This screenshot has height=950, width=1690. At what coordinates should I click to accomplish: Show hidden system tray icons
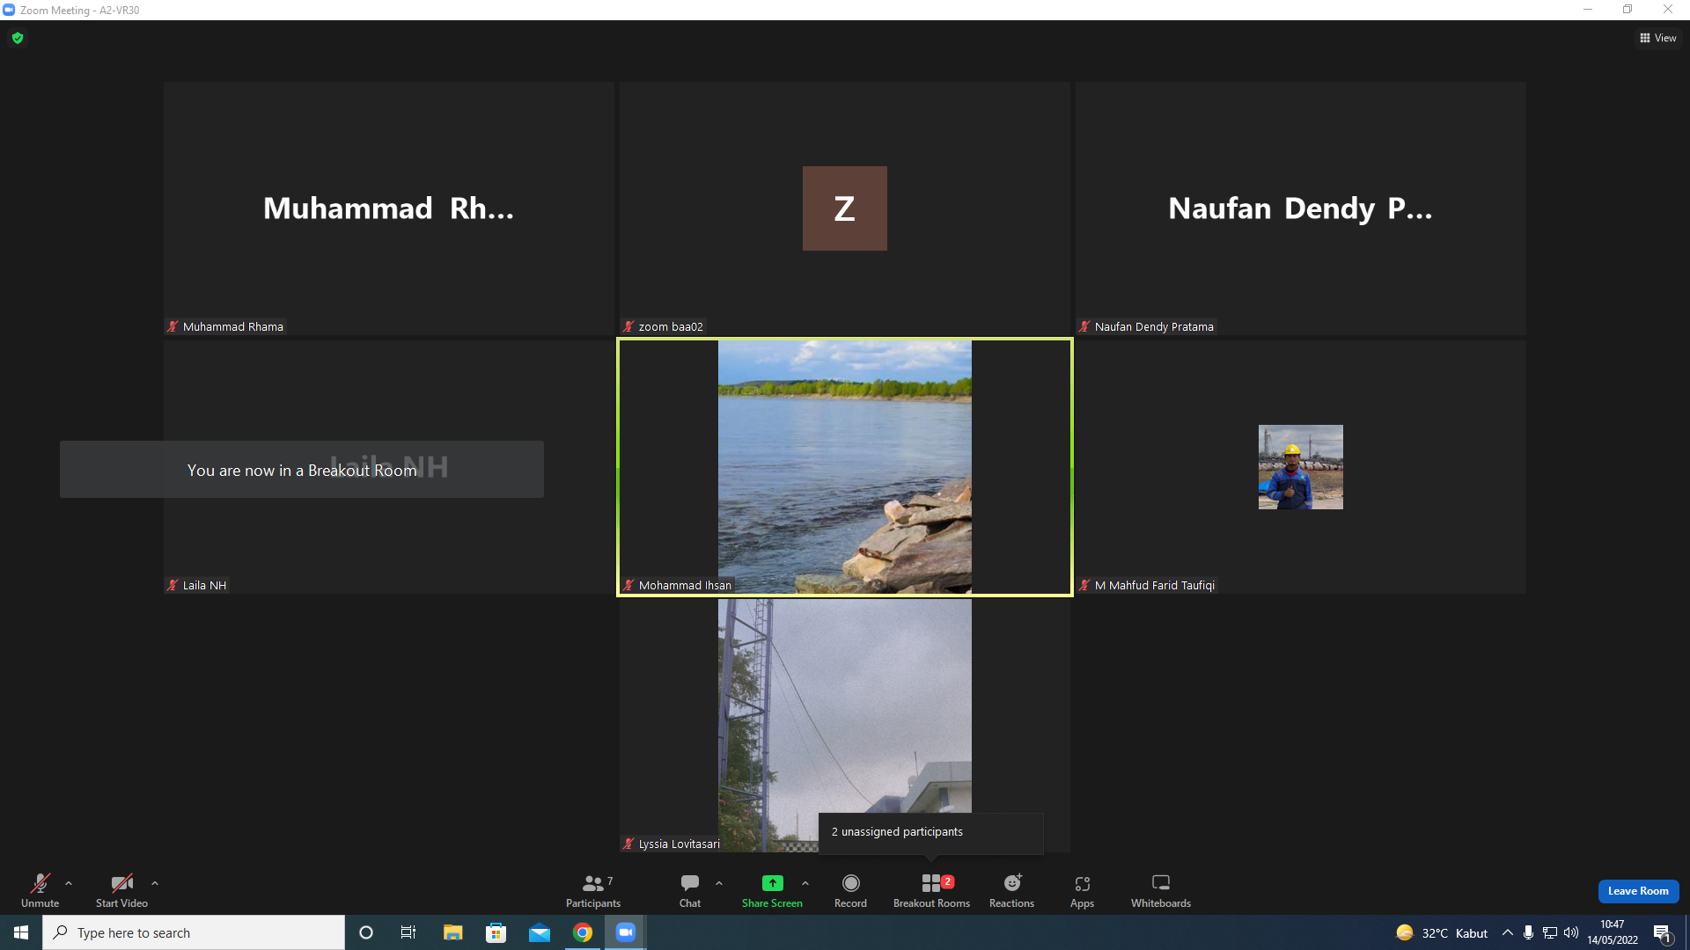(x=1508, y=932)
